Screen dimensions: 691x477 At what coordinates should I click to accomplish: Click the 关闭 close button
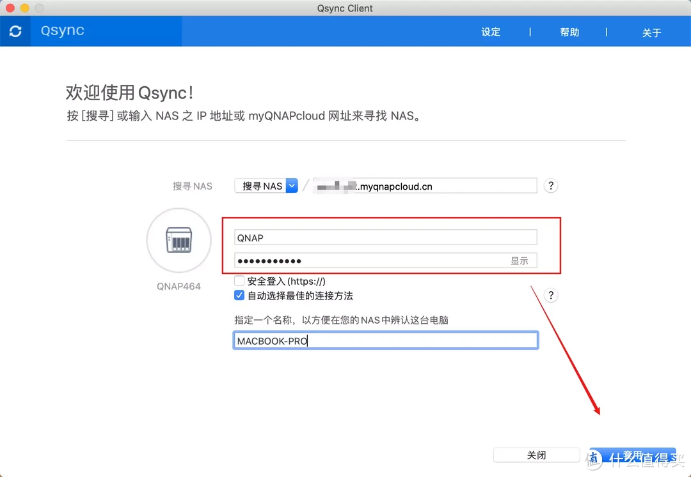[x=536, y=455]
